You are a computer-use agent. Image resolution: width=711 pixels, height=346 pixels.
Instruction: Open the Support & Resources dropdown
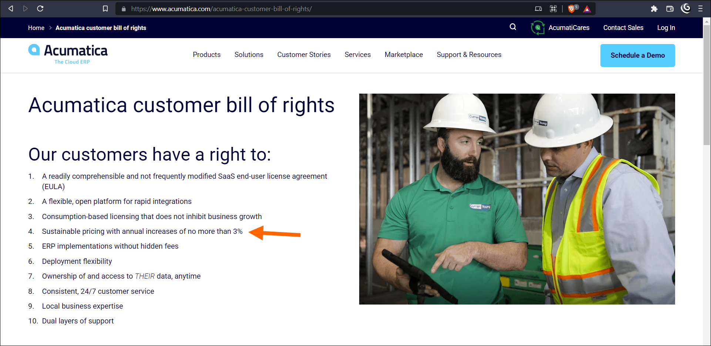coord(469,55)
